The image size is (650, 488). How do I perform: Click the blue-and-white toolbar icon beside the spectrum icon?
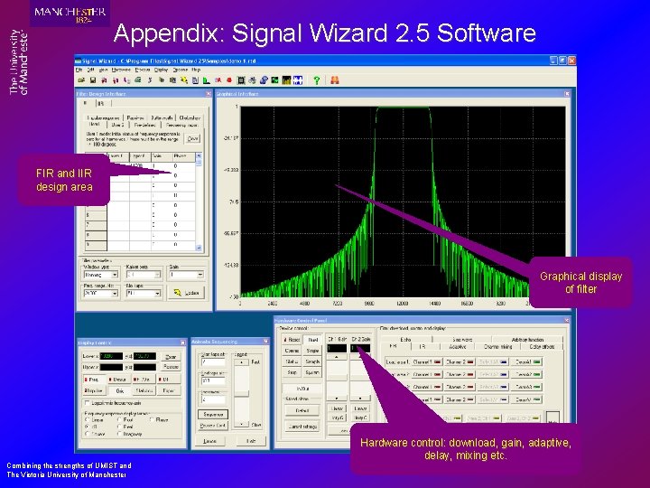pos(298,80)
